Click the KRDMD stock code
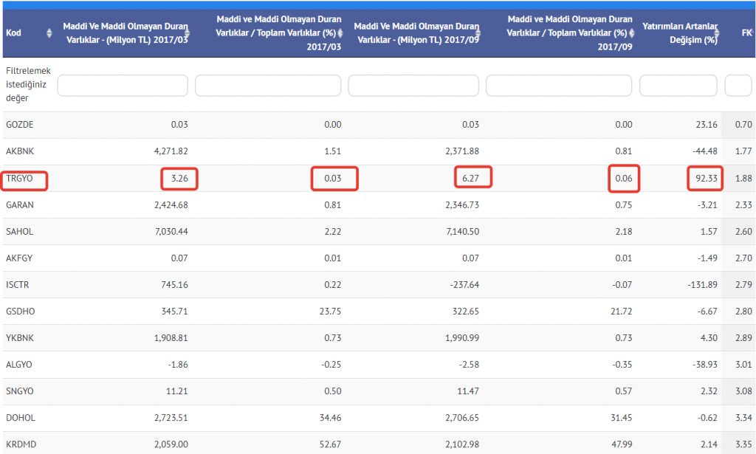The image size is (756, 454). pyautogui.click(x=20, y=444)
